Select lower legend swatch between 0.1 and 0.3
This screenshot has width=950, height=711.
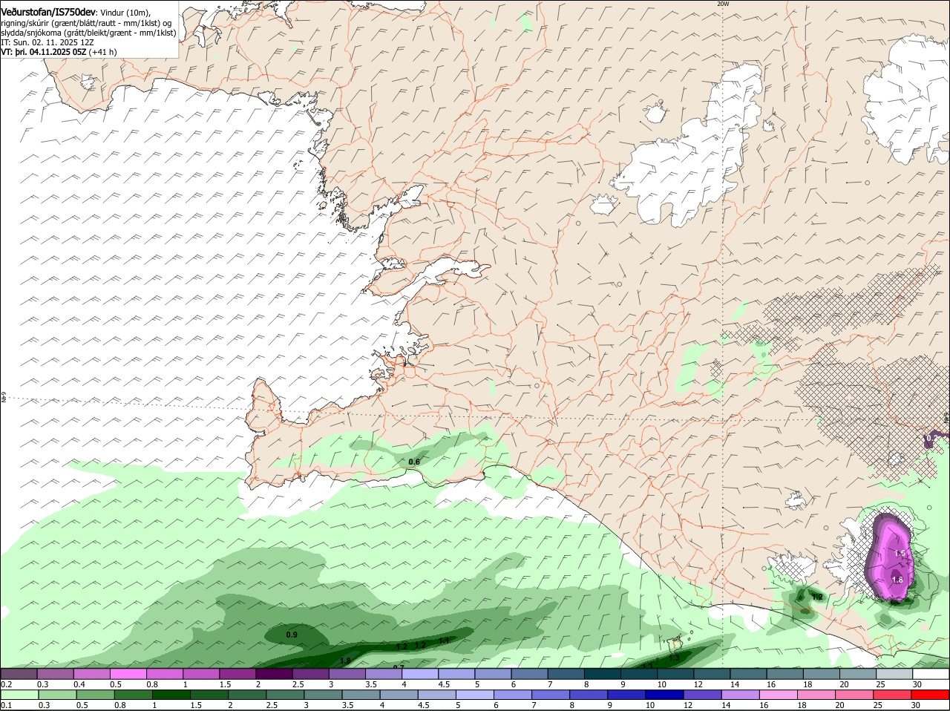tap(19, 695)
